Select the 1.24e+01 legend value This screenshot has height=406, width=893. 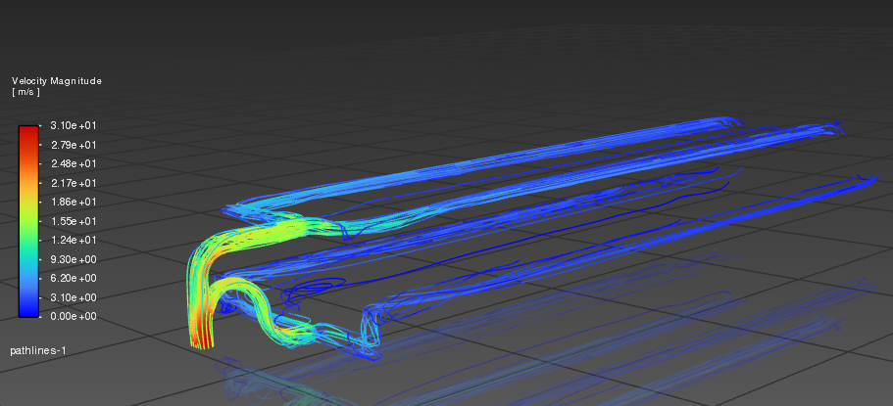tap(74, 240)
